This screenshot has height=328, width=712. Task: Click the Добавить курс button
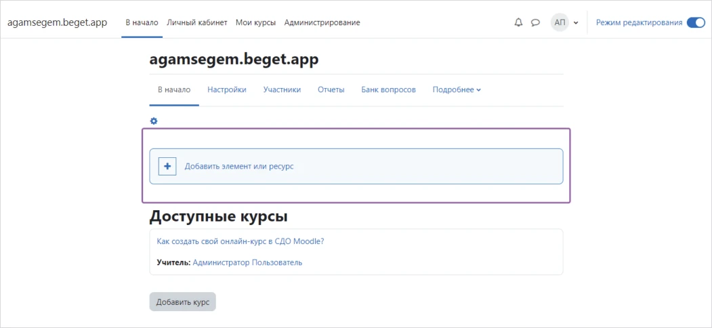182,302
